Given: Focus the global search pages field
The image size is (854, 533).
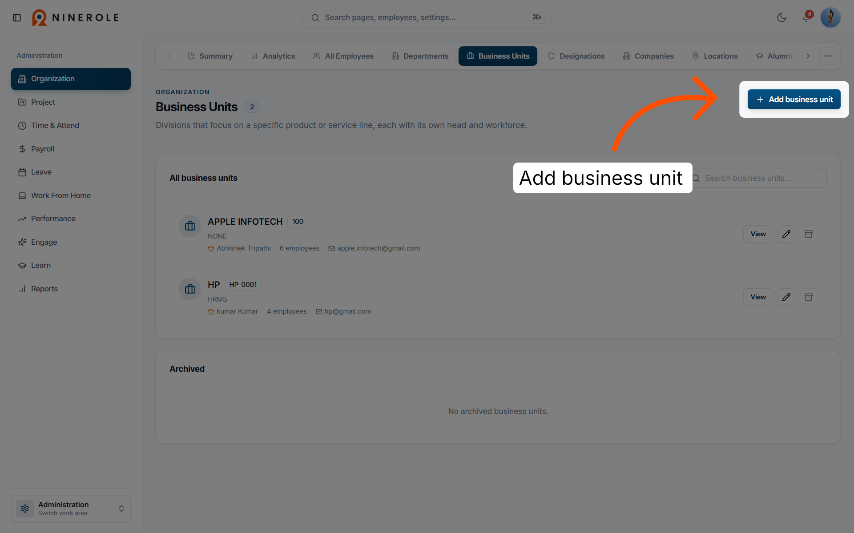Looking at the screenshot, I should click(x=427, y=18).
